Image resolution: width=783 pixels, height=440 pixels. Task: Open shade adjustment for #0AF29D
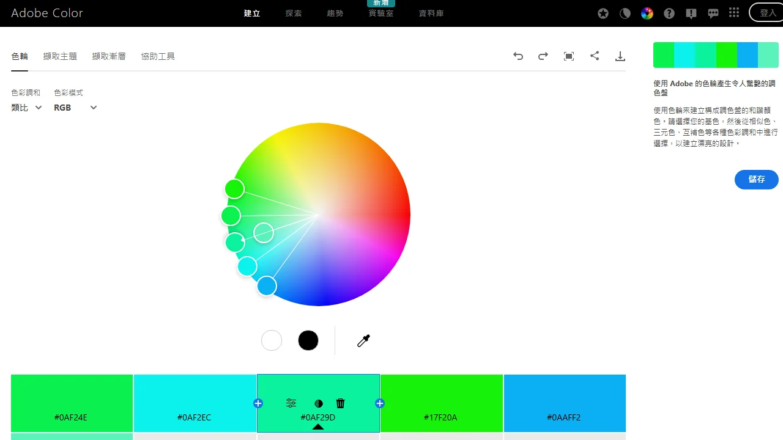pos(318,403)
